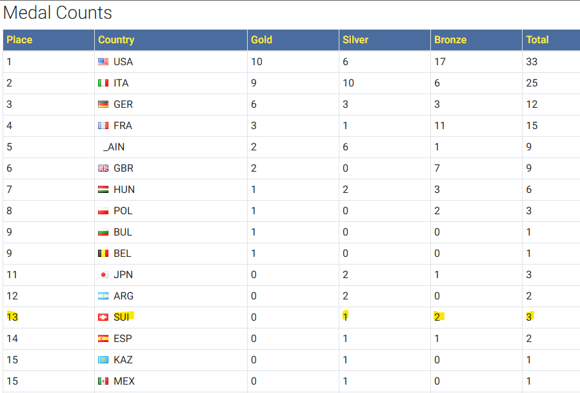Click the POL country name
The height and width of the screenshot is (393, 580).
point(123,211)
